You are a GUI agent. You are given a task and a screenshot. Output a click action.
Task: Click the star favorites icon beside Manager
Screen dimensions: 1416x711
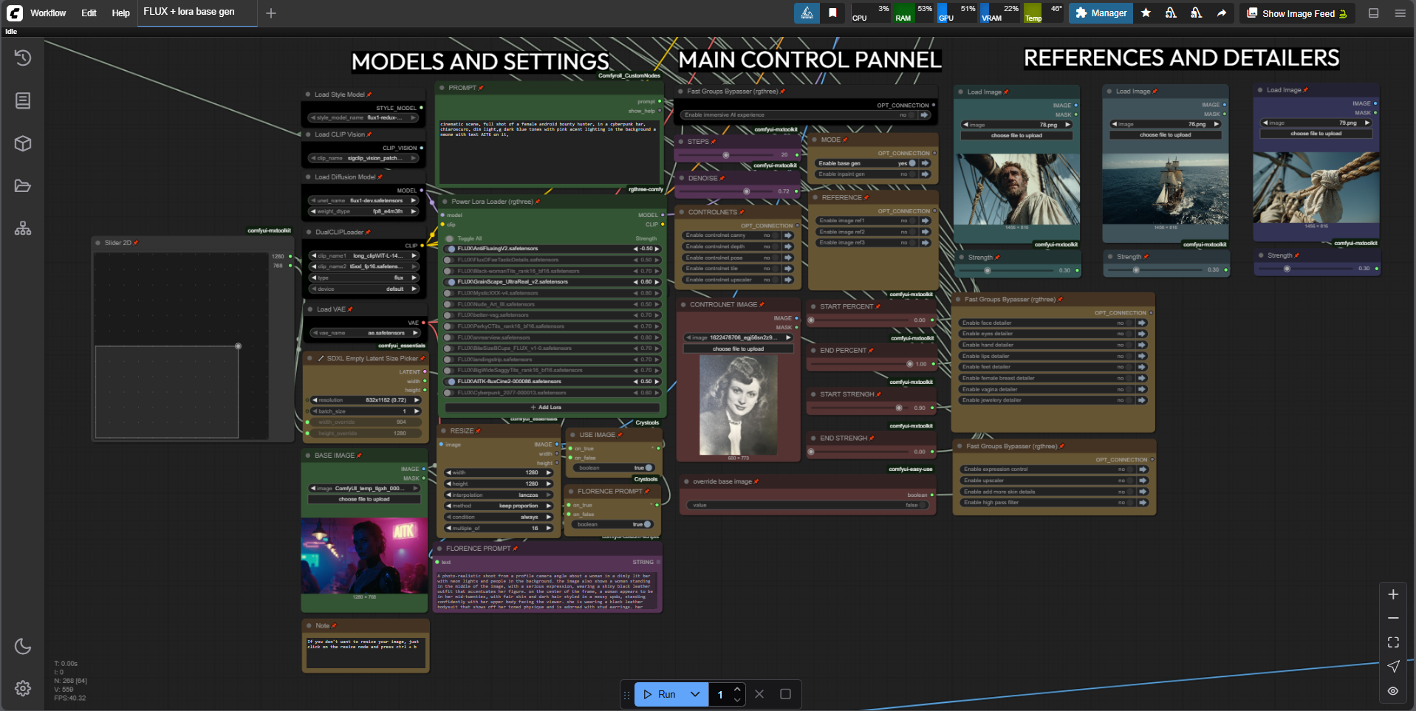1146,13
